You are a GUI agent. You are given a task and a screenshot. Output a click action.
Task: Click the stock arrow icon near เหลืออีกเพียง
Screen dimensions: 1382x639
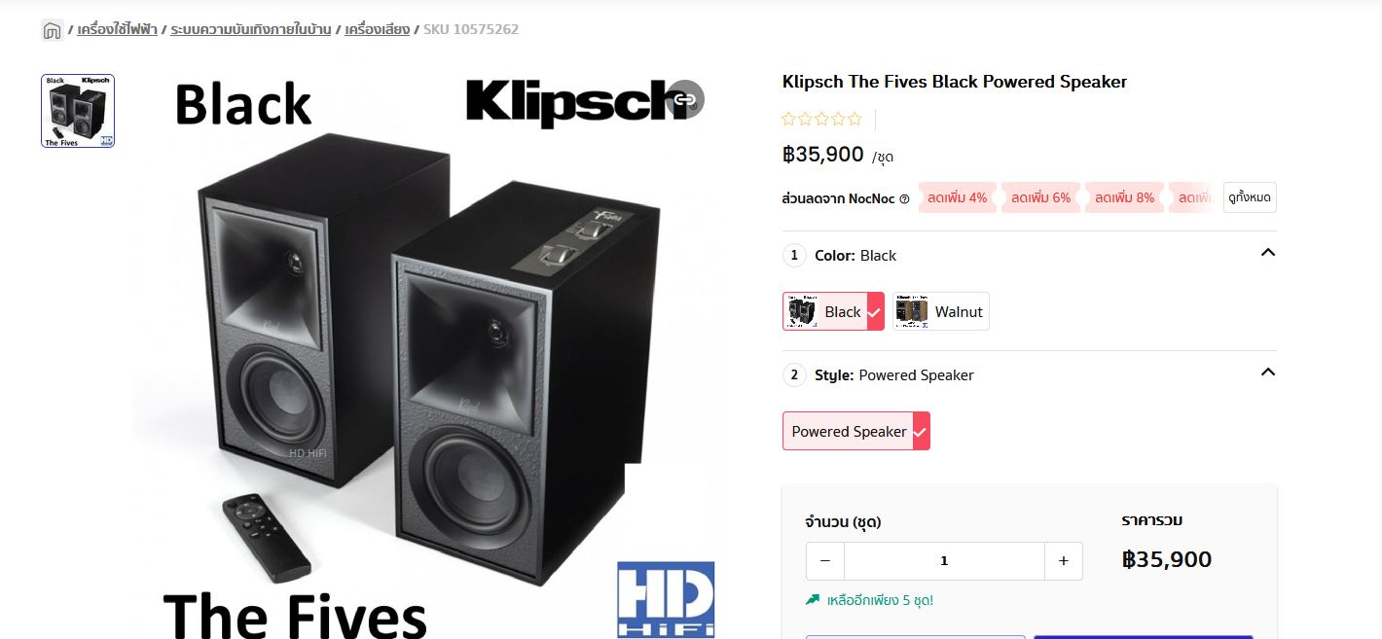coord(813,600)
